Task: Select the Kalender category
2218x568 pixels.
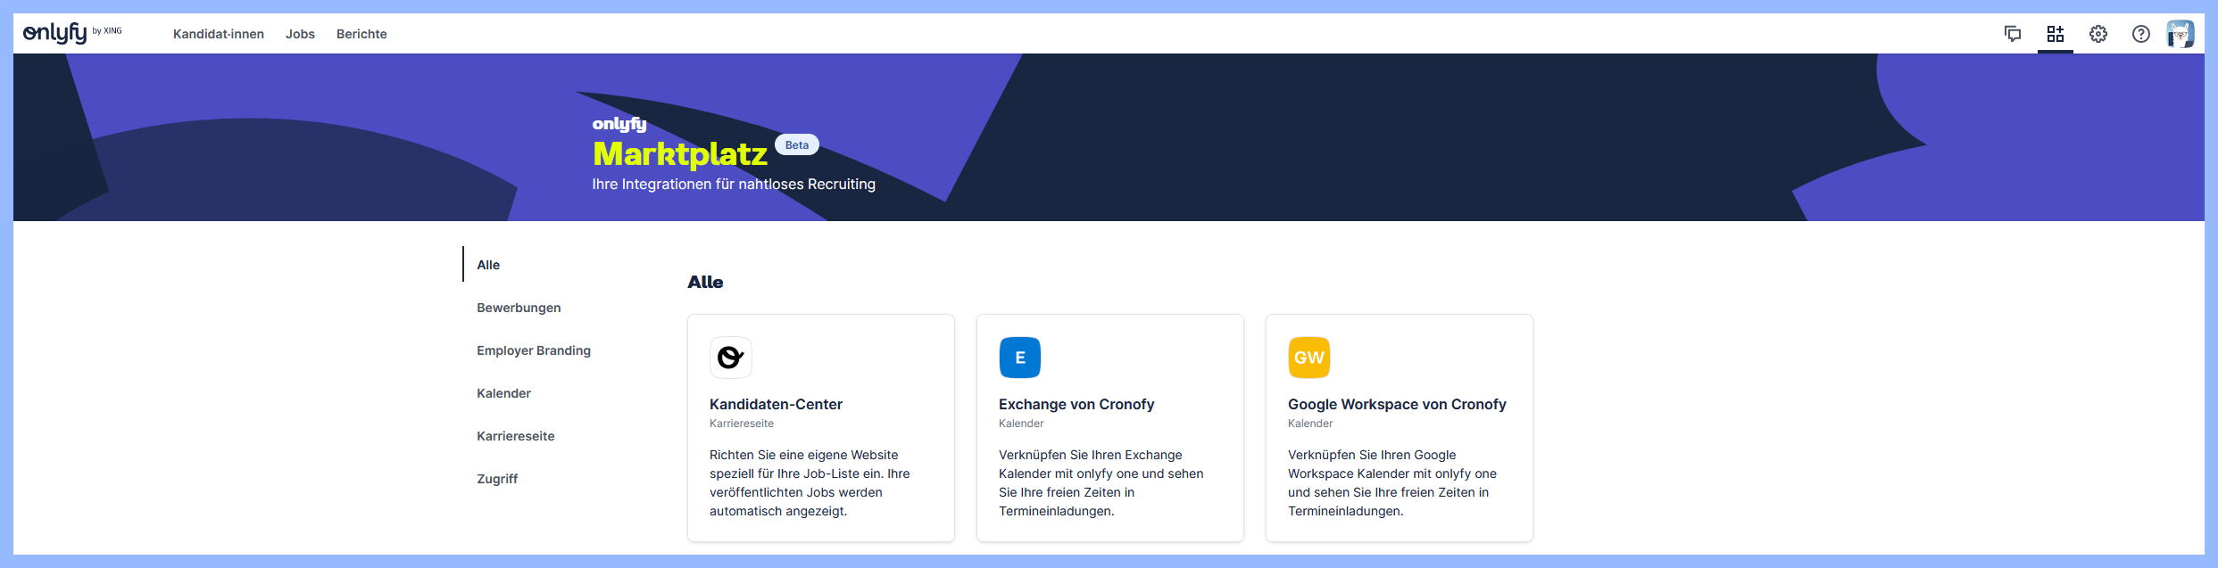Action: (503, 393)
